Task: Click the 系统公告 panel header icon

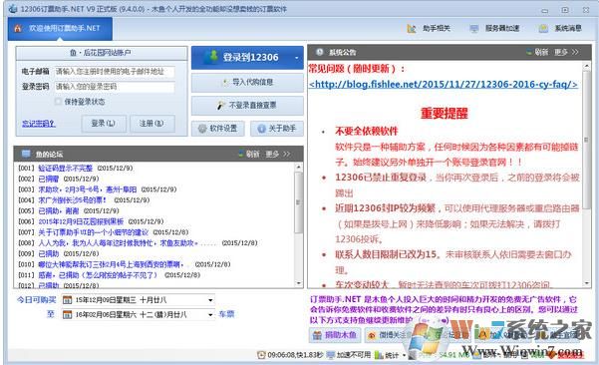Action: 320,52
